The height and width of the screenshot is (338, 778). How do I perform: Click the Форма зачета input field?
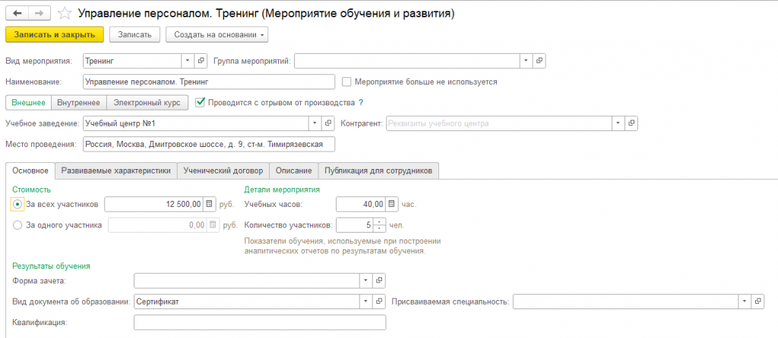tap(247, 280)
